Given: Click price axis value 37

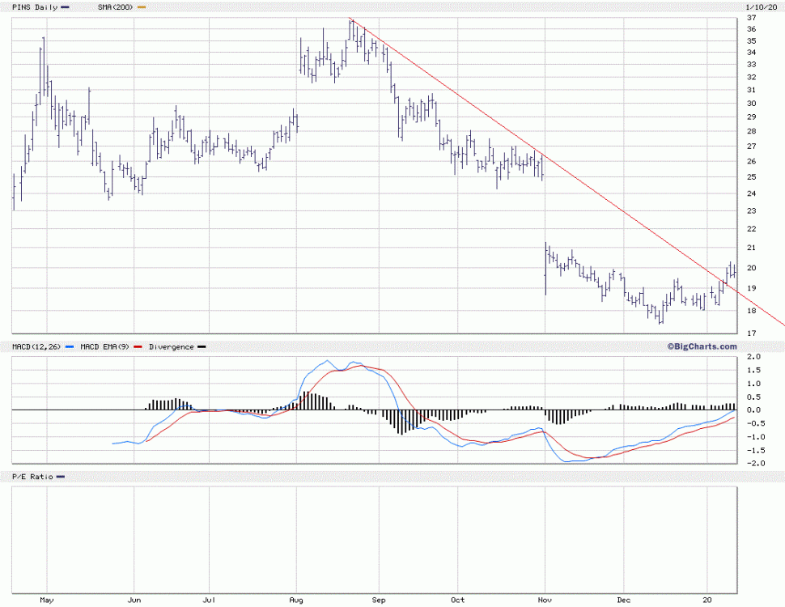Looking at the screenshot, I should pyautogui.click(x=752, y=18).
